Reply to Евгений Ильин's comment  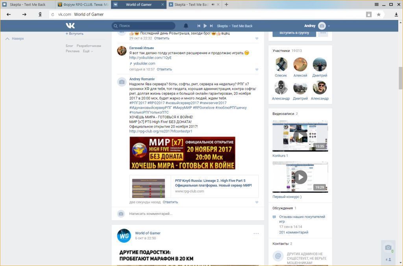164,69
